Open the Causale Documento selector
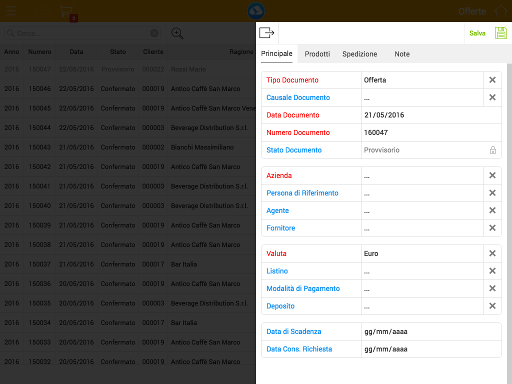The height and width of the screenshot is (384, 512). pos(422,97)
